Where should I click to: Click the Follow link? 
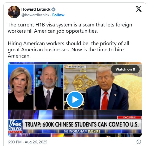(58, 15)
